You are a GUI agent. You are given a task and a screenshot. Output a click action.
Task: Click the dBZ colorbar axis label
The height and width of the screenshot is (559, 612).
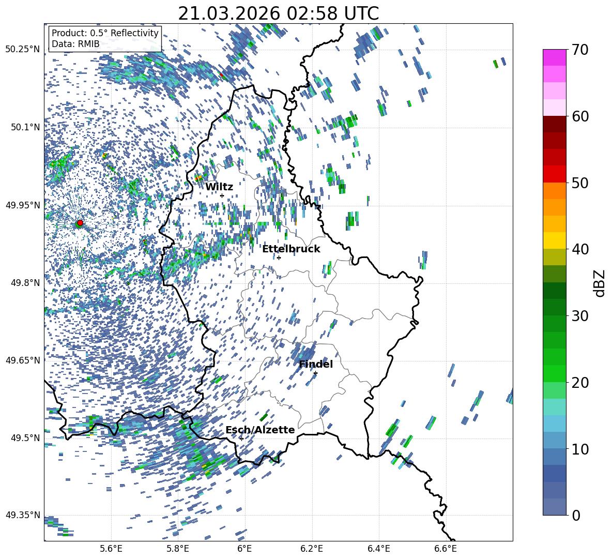600,283
